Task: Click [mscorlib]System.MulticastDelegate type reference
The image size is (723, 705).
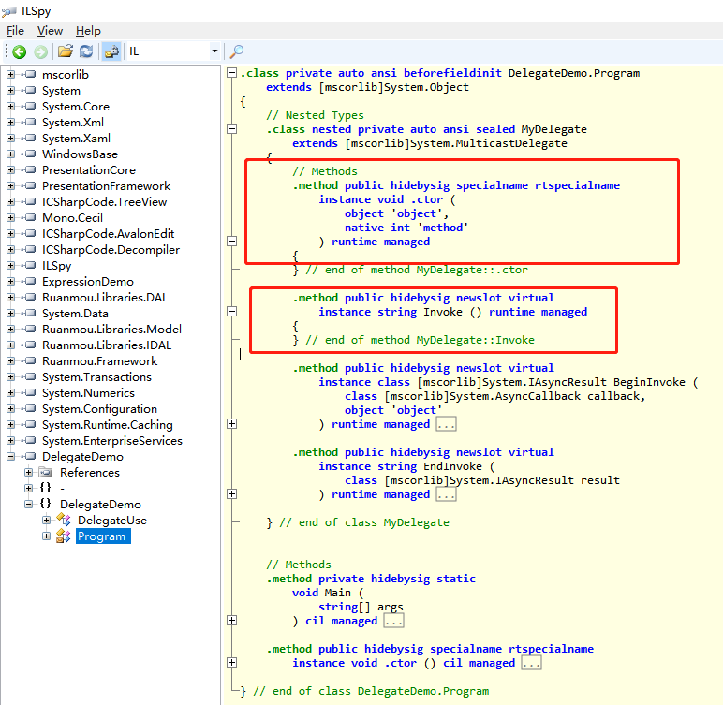Action: 456,143
